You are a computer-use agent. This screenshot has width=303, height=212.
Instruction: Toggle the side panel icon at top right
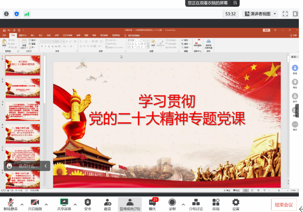(295, 14)
